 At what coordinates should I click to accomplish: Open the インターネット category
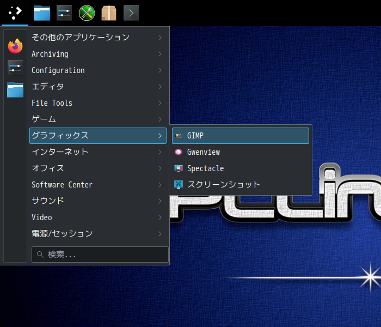(98, 152)
